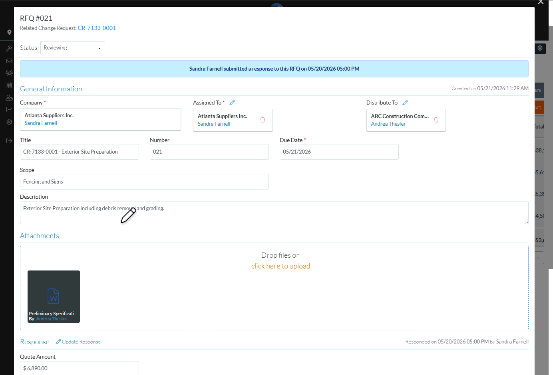Click the 'Created on 05/21/2026 11:29 AM' text

(490, 88)
